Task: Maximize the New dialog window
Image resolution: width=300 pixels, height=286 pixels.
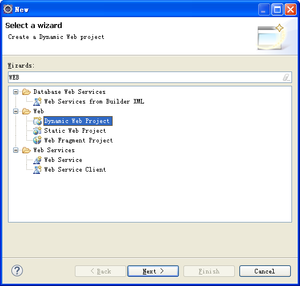Action: (277, 9)
